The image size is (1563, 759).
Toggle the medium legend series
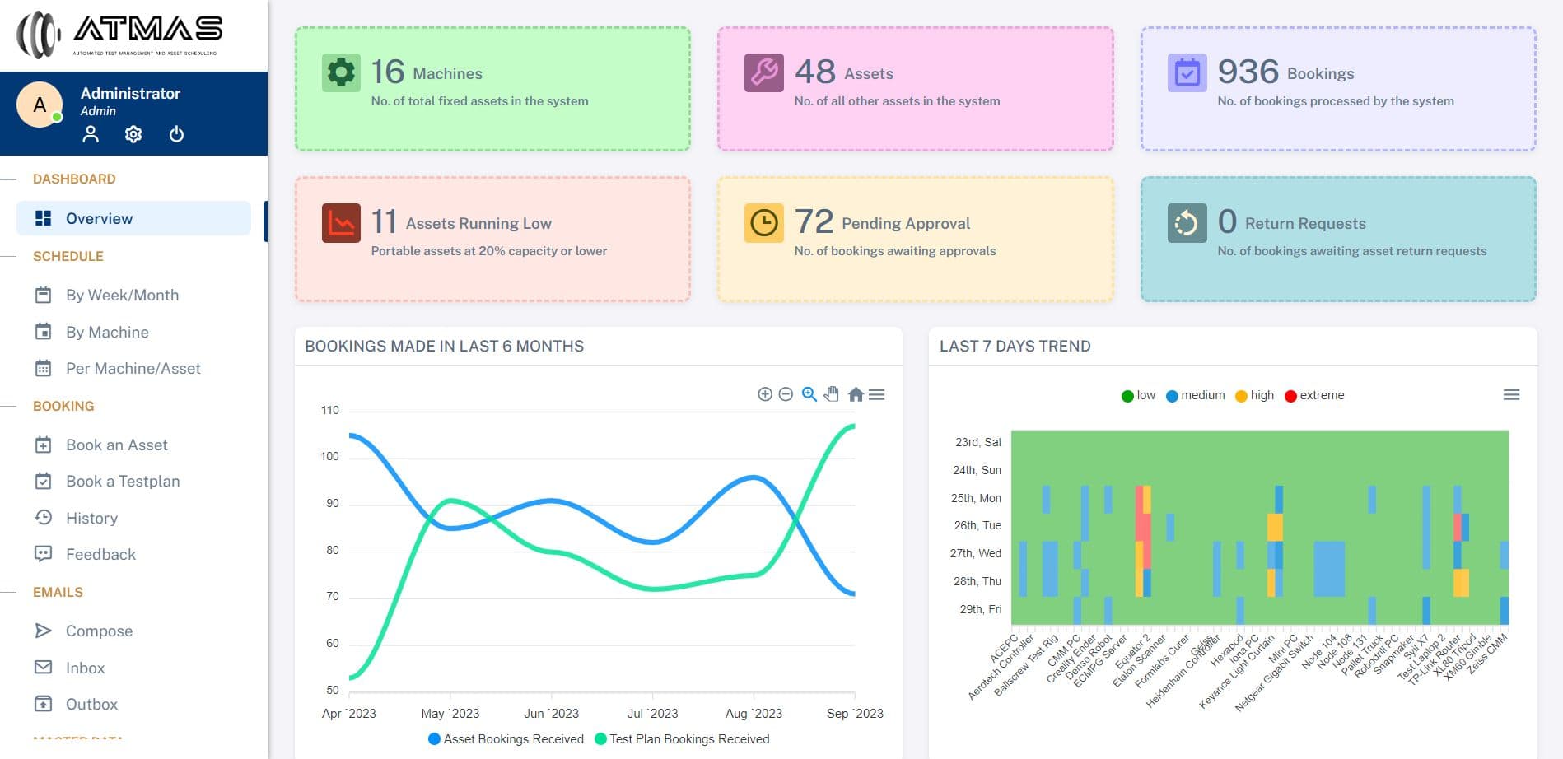(1196, 395)
